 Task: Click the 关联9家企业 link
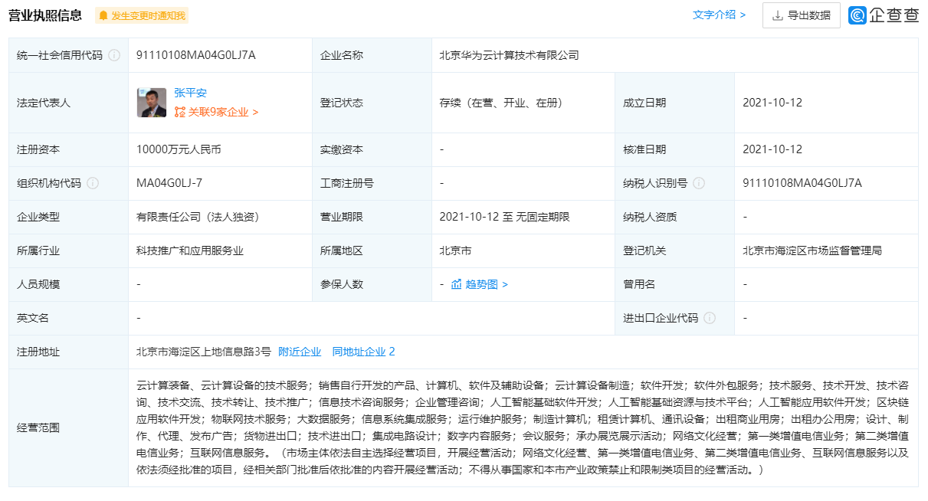[223, 112]
